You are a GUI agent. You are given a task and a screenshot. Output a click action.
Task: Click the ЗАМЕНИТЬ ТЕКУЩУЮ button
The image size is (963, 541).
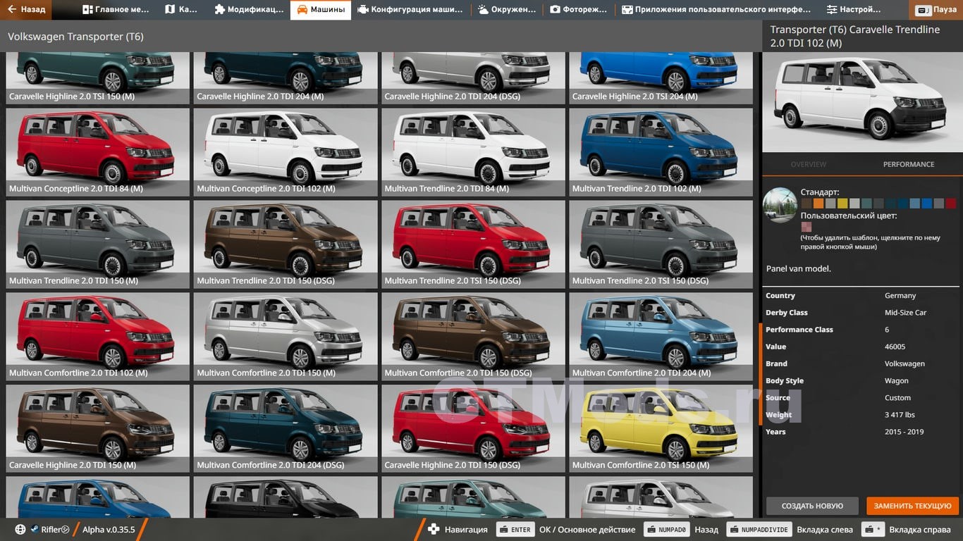pos(913,506)
